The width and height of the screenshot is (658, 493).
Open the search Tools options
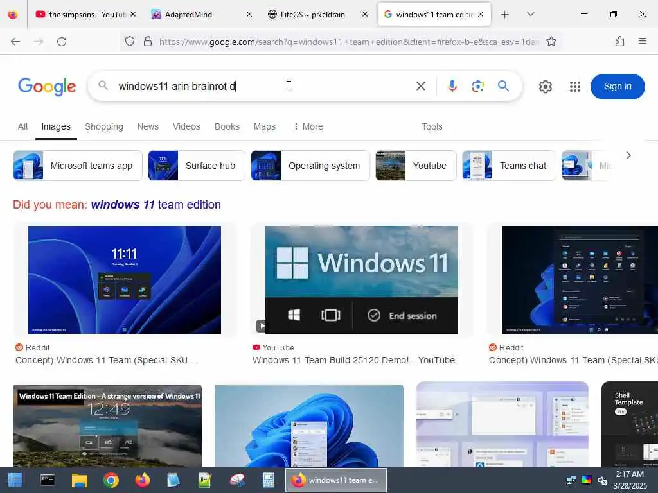(432, 126)
